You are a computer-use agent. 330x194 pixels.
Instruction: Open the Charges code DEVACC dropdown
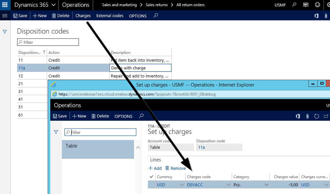[228, 185]
